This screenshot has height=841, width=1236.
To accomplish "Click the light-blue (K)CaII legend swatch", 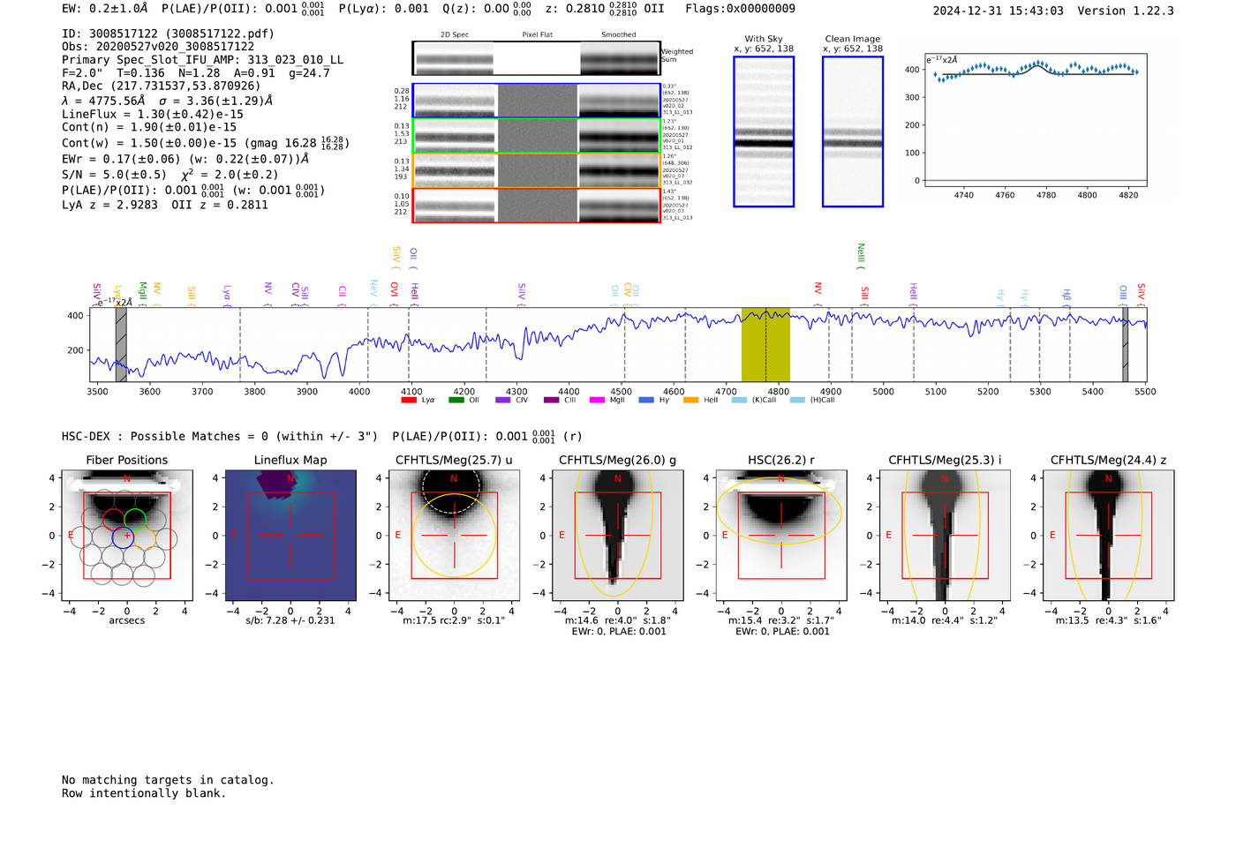I will [739, 400].
